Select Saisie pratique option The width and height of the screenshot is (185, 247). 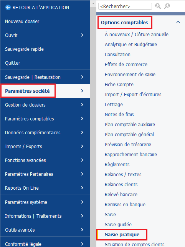(122, 235)
